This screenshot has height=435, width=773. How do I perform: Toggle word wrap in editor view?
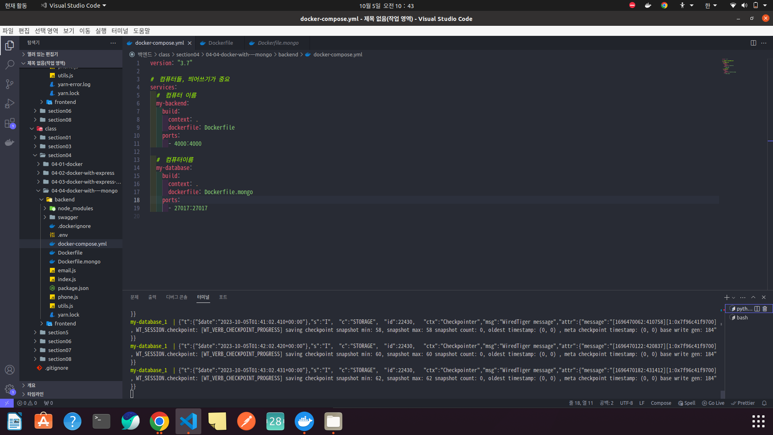click(x=763, y=43)
